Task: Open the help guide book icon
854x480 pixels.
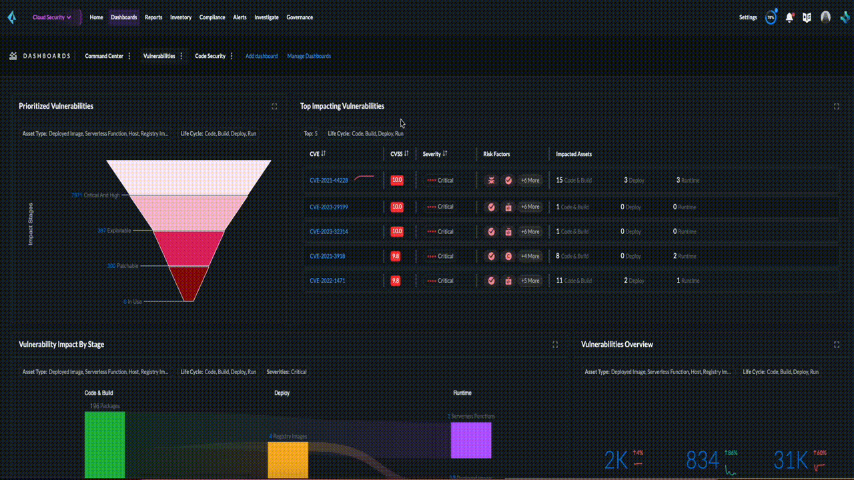Action: point(807,17)
